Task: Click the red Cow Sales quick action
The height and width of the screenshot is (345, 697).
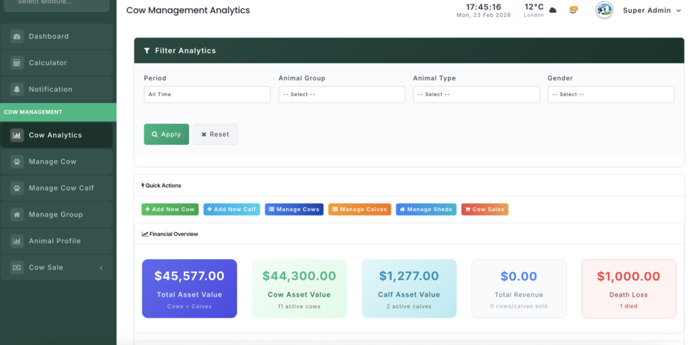Action: pos(485,210)
